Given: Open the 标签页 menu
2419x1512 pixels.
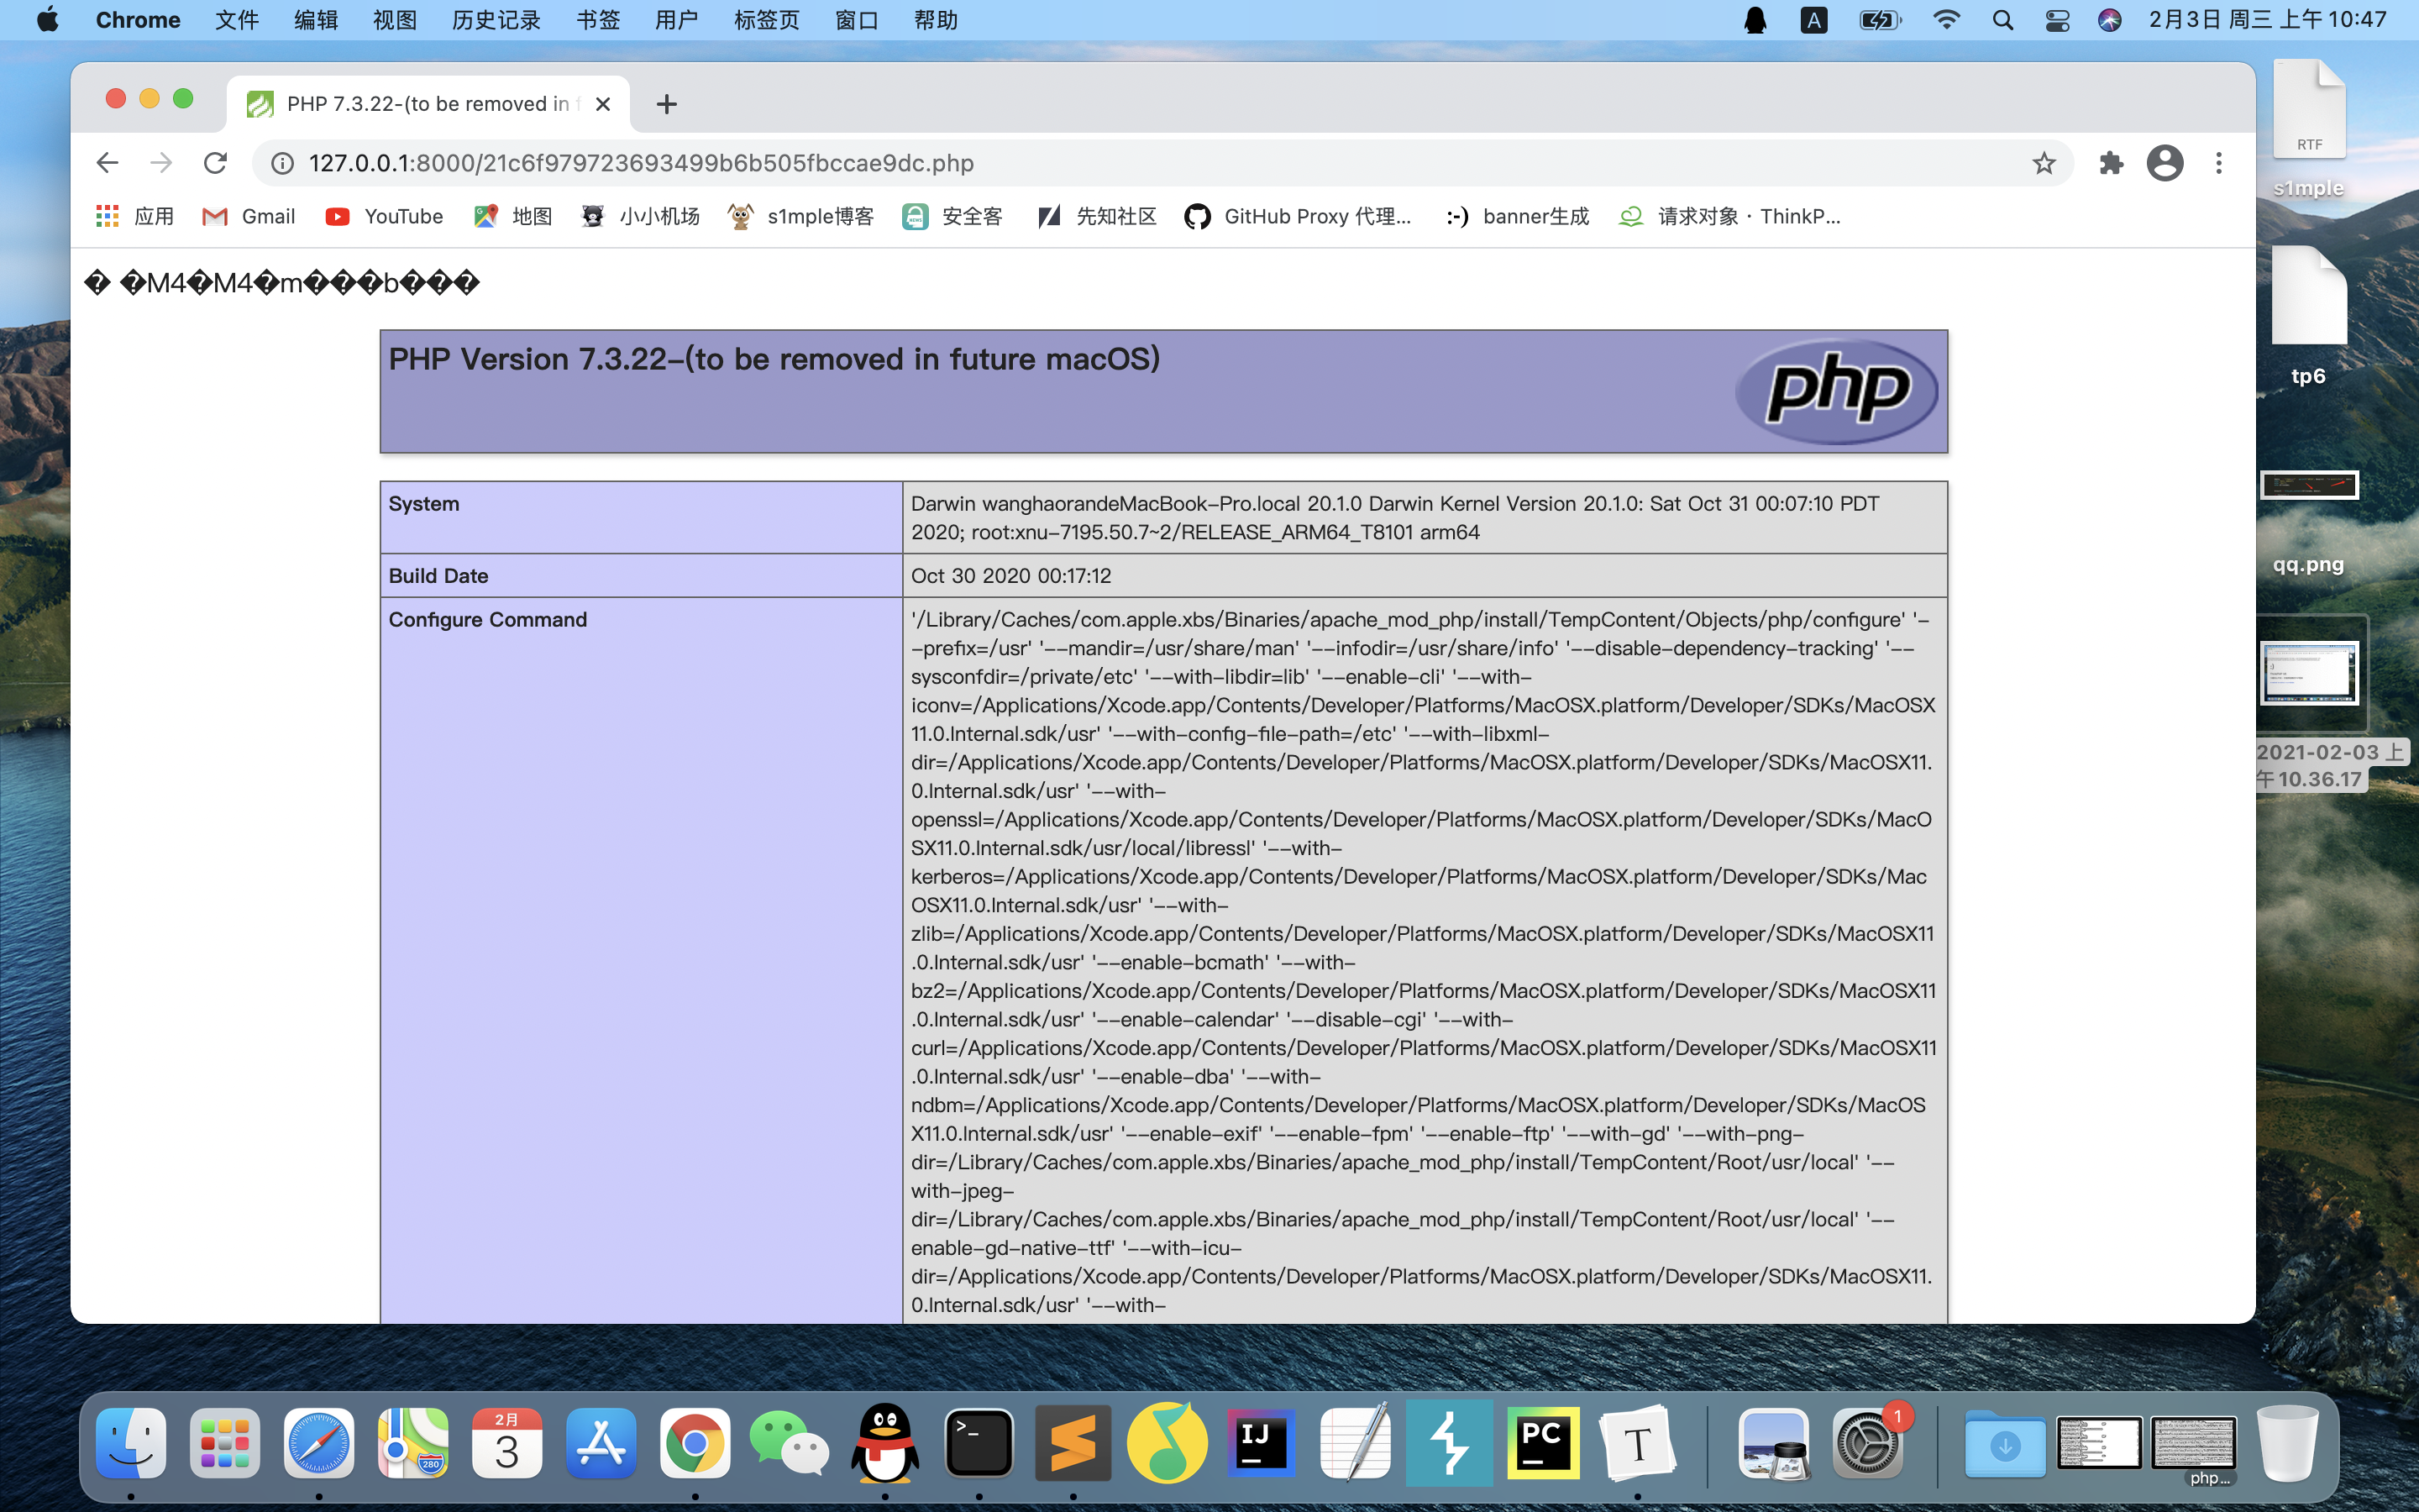Looking at the screenshot, I should (x=767, y=20).
